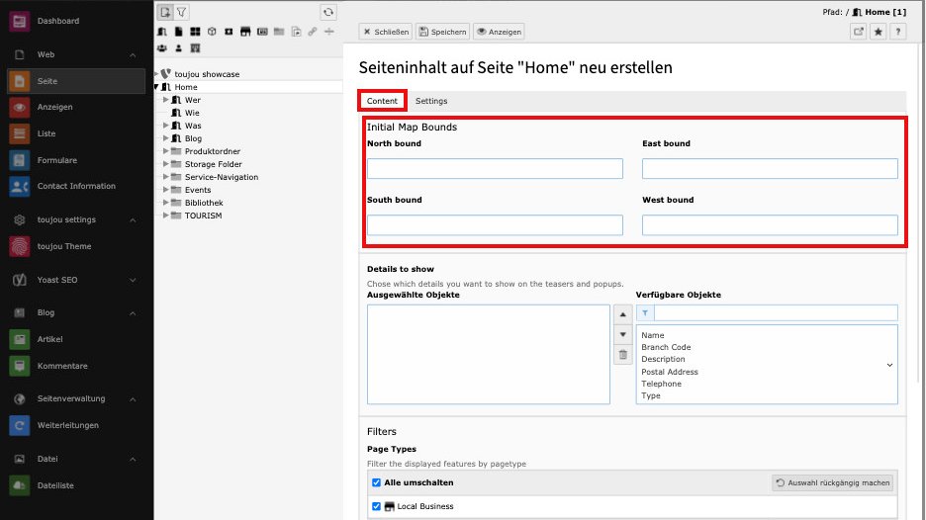
Task: Open the Weiterleitungen module in sidebar
Action: point(67,425)
